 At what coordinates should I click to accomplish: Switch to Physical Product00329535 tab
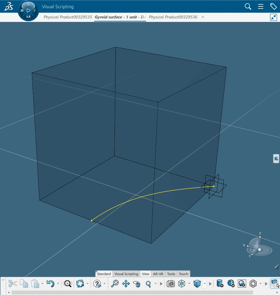[x=68, y=17]
